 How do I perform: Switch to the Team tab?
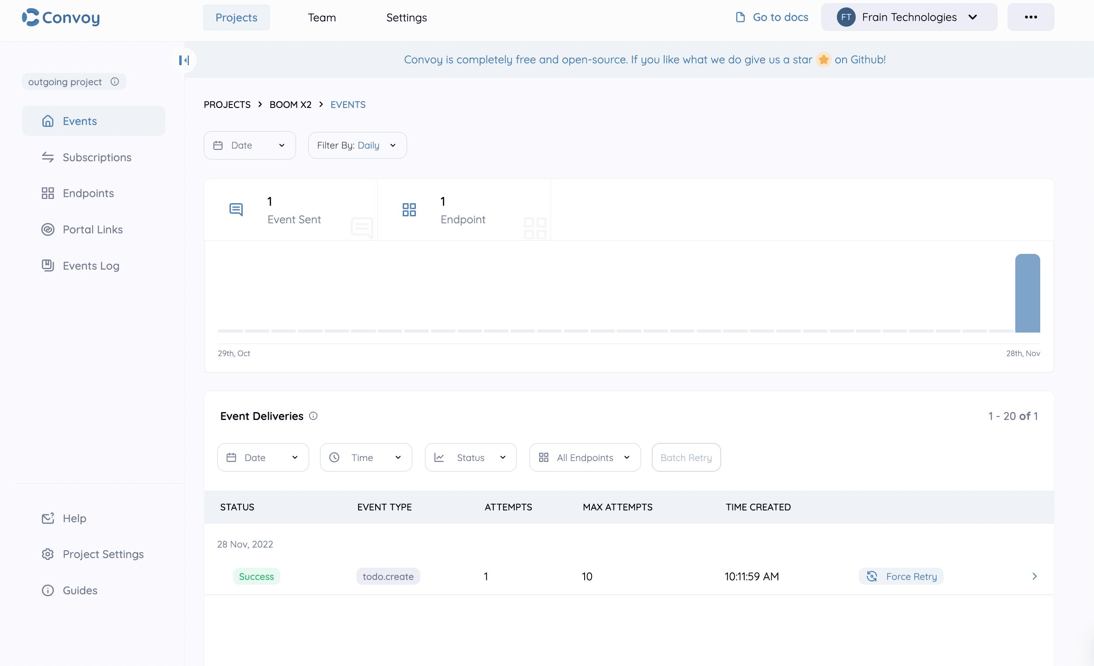(x=321, y=17)
